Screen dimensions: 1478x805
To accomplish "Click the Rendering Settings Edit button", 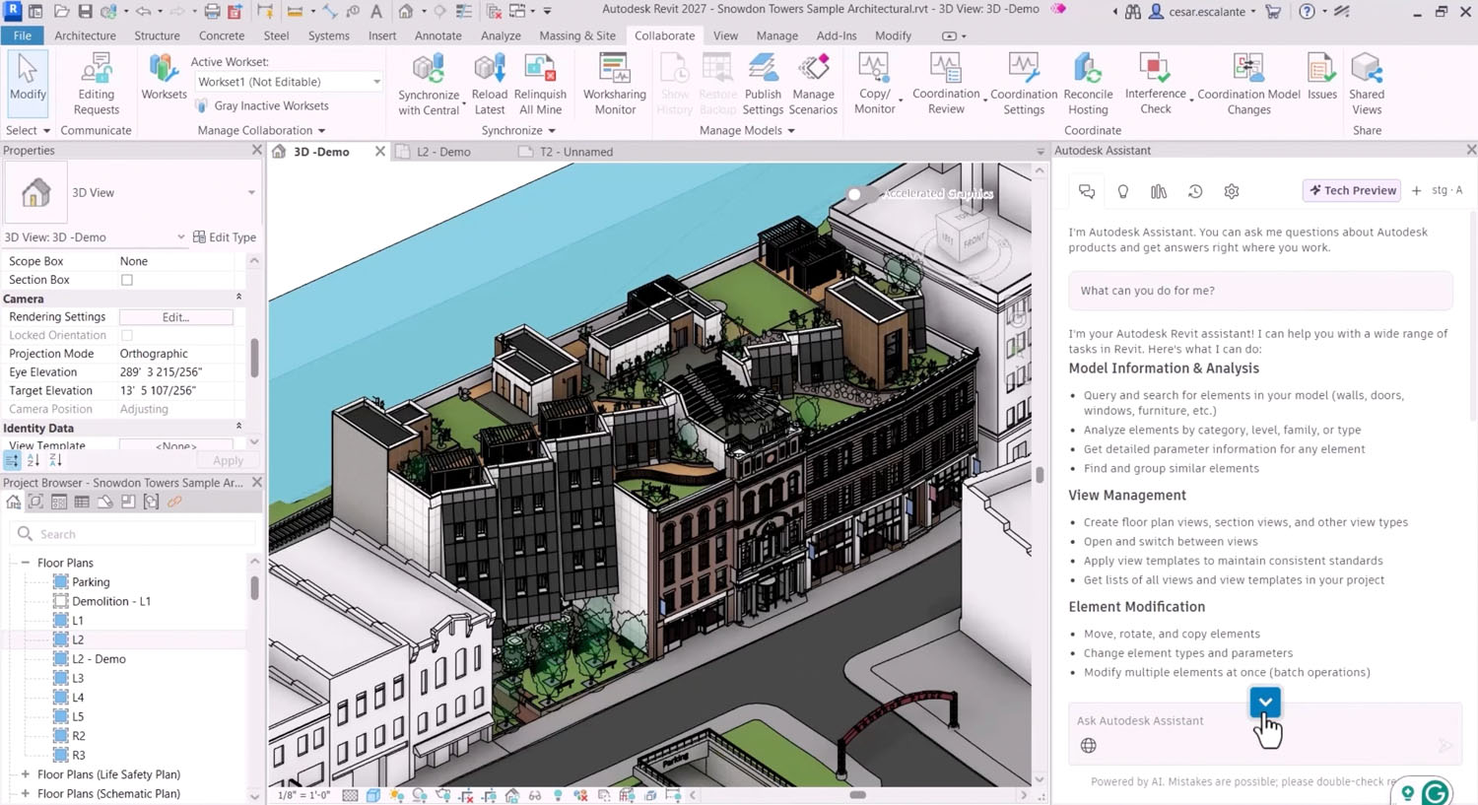I will (x=175, y=317).
